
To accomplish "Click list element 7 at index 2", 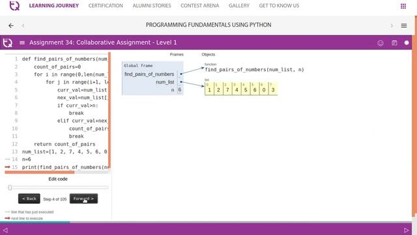I will 227,89.
